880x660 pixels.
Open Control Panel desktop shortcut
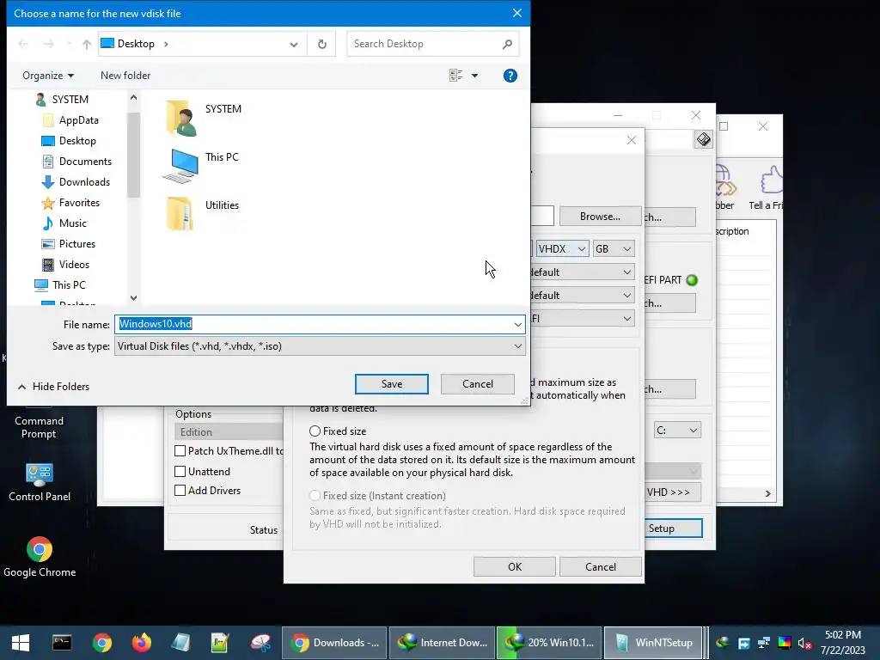coord(40,482)
